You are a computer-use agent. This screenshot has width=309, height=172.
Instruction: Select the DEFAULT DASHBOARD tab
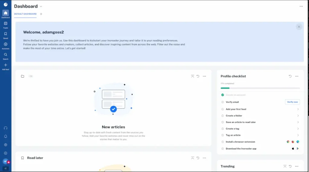pyautogui.click(x=25, y=14)
